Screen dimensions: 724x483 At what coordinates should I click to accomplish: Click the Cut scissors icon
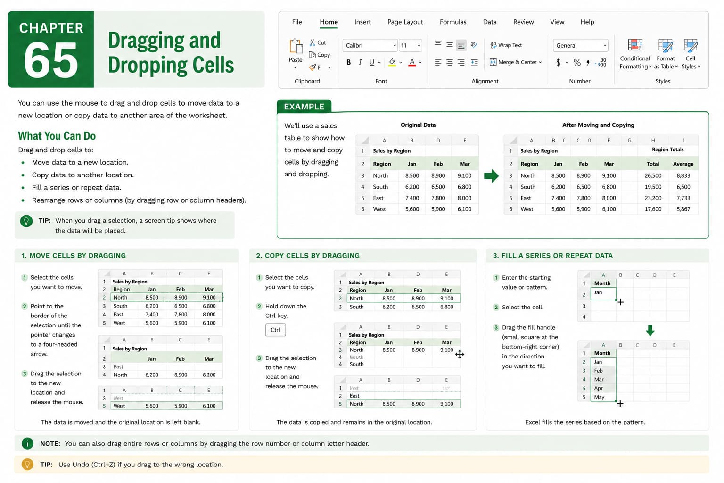312,42
